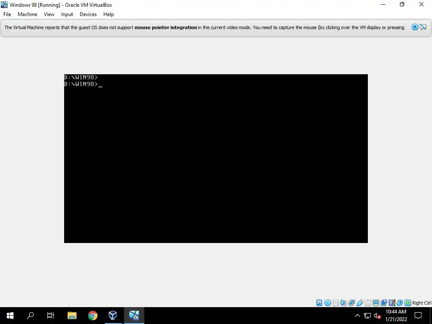Screen dimensions: 432x324
Task: Click the mouse capture status icon
Action: click(x=400, y=303)
